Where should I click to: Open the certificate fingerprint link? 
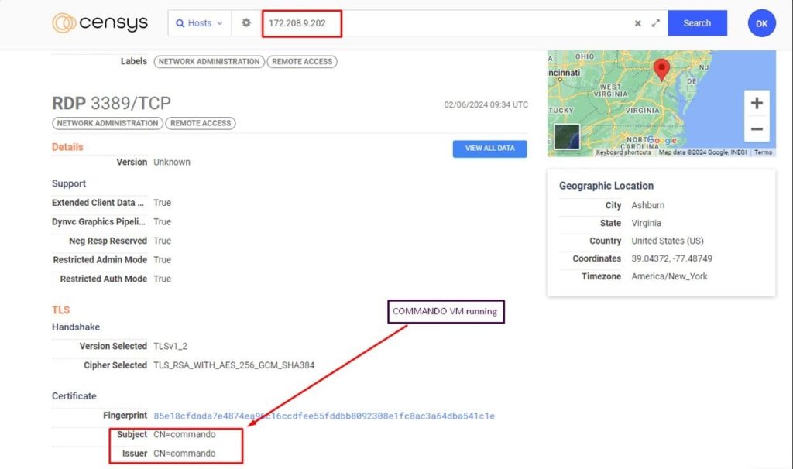click(324, 416)
